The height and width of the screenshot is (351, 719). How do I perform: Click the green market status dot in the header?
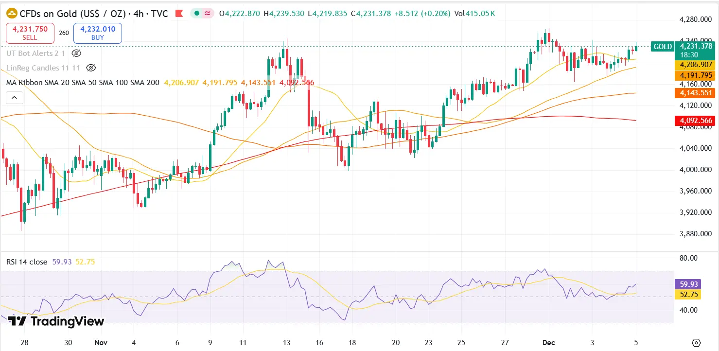pos(196,14)
